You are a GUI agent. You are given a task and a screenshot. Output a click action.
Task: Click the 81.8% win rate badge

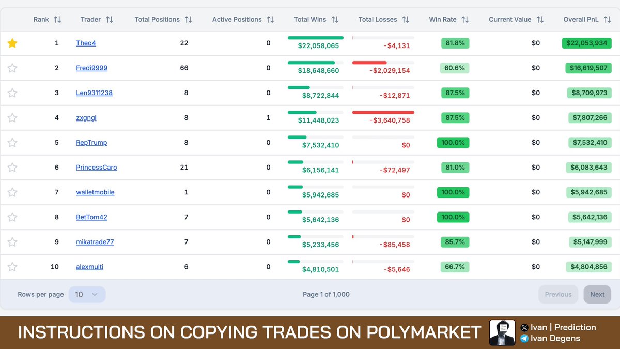click(x=455, y=43)
